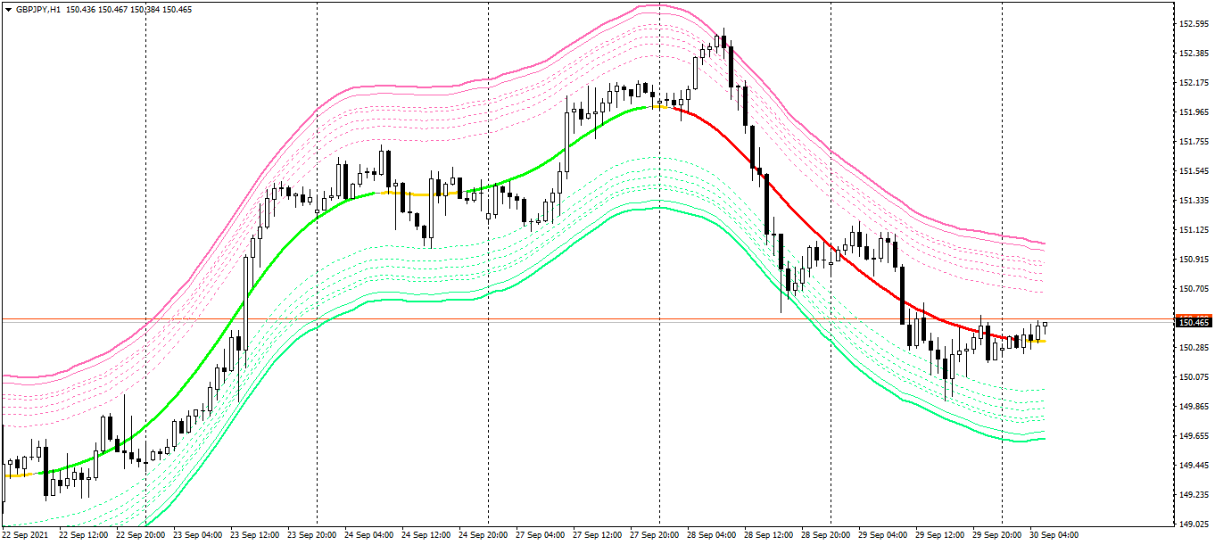Click the 22 Sep 12:00 time label
This screenshot has height=545, width=1215.
point(83,535)
